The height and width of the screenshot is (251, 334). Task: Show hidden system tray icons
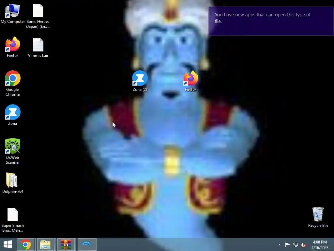pos(280,245)
